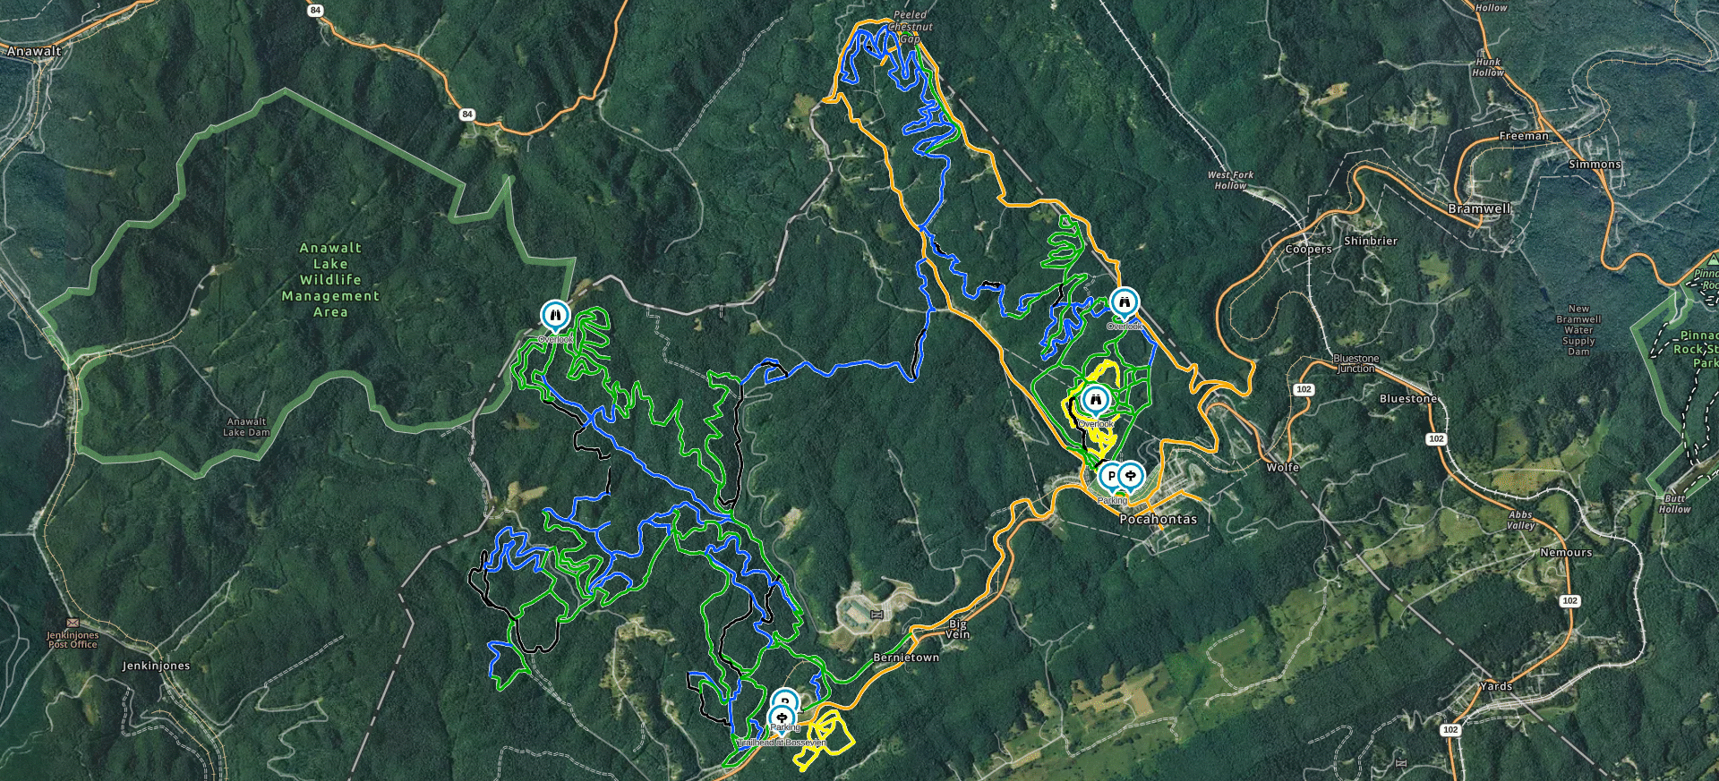Click the Jenkinjones Post Office envelope icon

click(73, 623)
